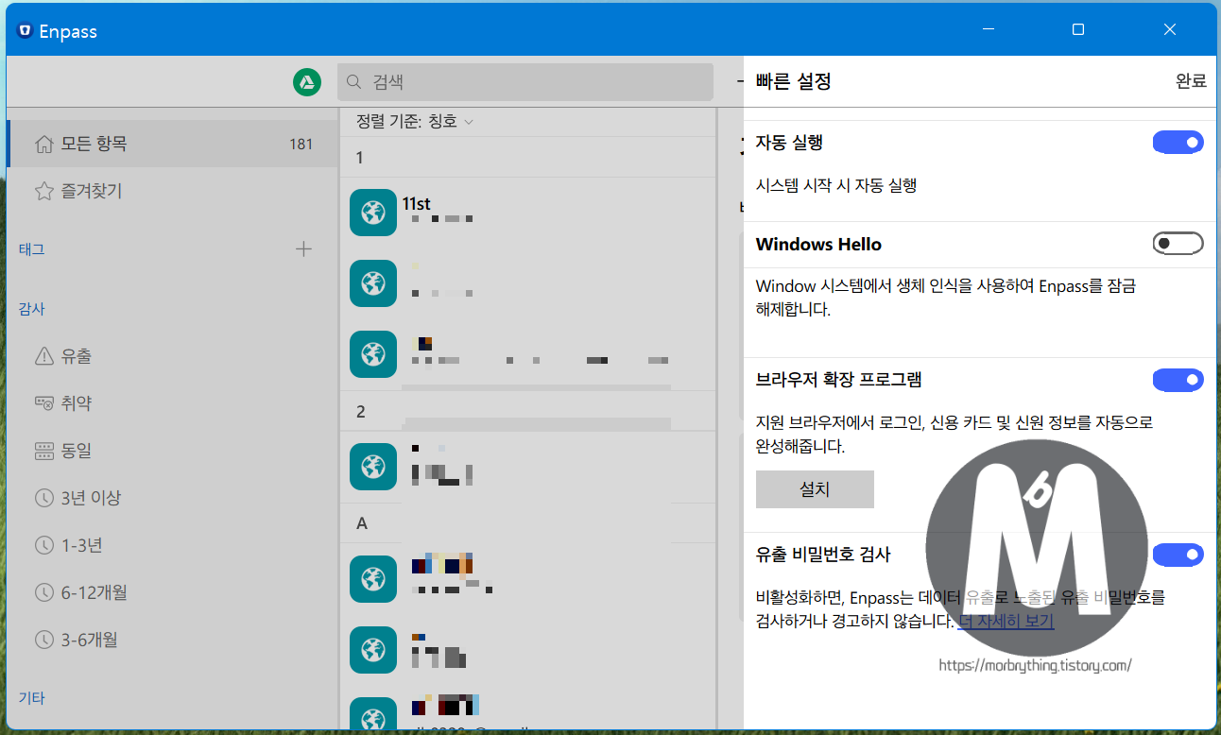The width and height of the screenshot is (1221, 735).
Task: Open the 유출 audit category
Action: tap(172, 356)
